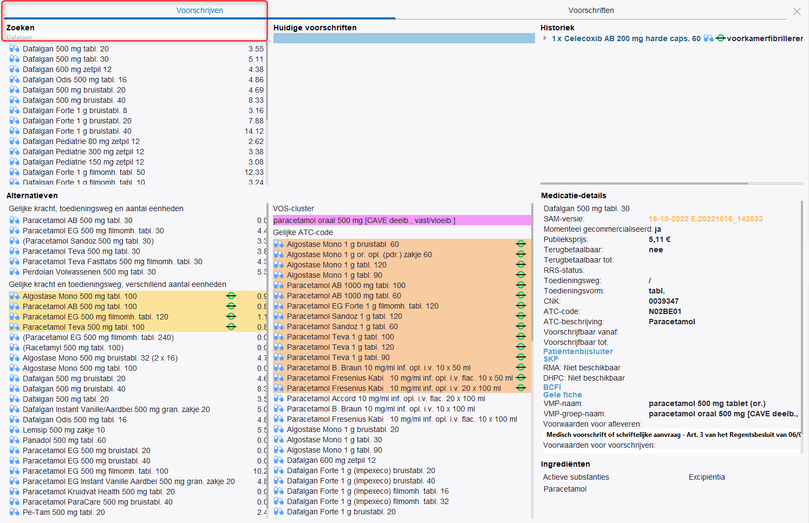Click the blue Huidige voorschriften bar

tap(404, 38)
